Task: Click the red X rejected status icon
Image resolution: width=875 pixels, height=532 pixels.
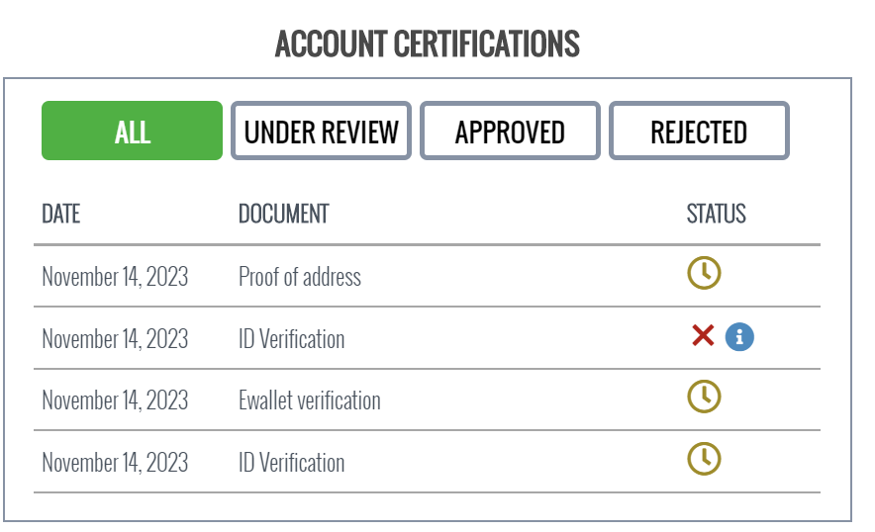Action: [703, 335]
